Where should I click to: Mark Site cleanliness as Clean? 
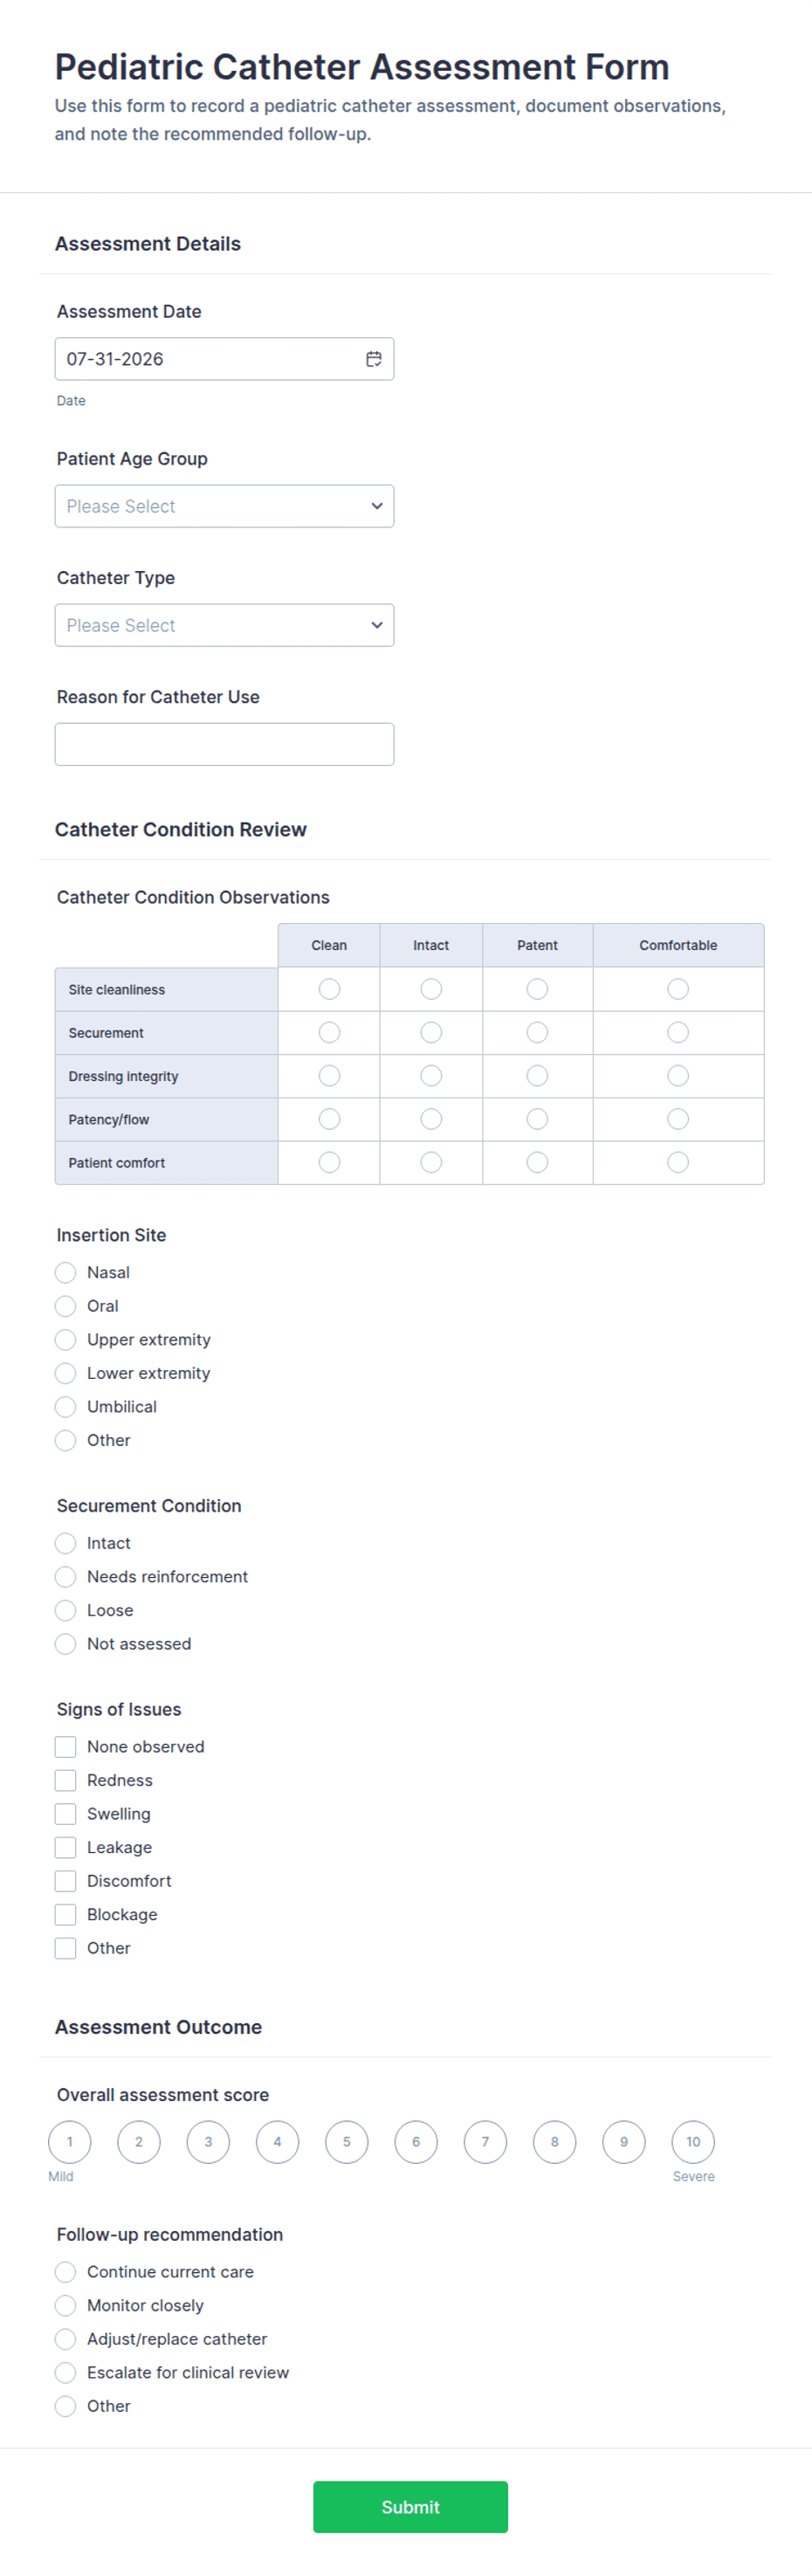coord(329,989)
